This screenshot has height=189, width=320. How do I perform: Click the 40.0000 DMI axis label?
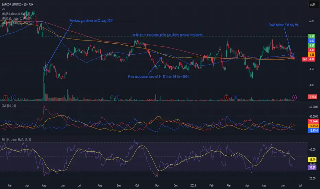(313, 116)
